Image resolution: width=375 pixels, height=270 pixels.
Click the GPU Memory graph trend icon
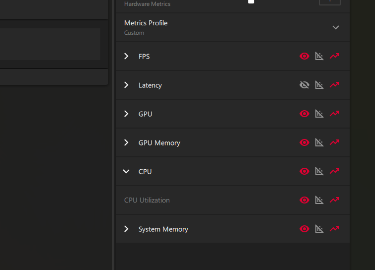335,142
